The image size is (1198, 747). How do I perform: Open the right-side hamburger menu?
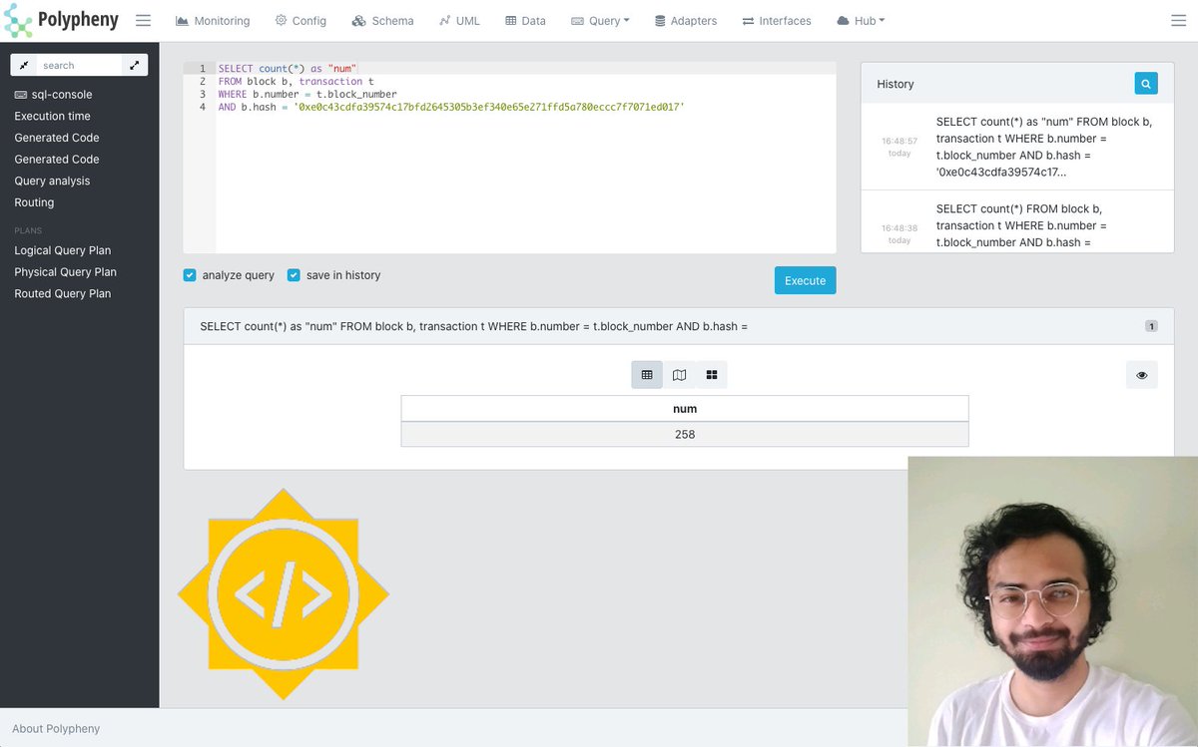point(1179,21)
